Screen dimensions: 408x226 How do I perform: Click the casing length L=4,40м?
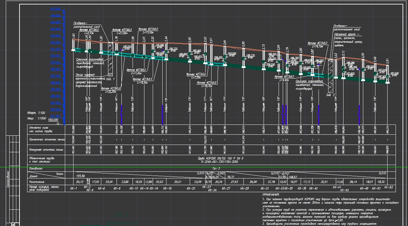point(284,80)
